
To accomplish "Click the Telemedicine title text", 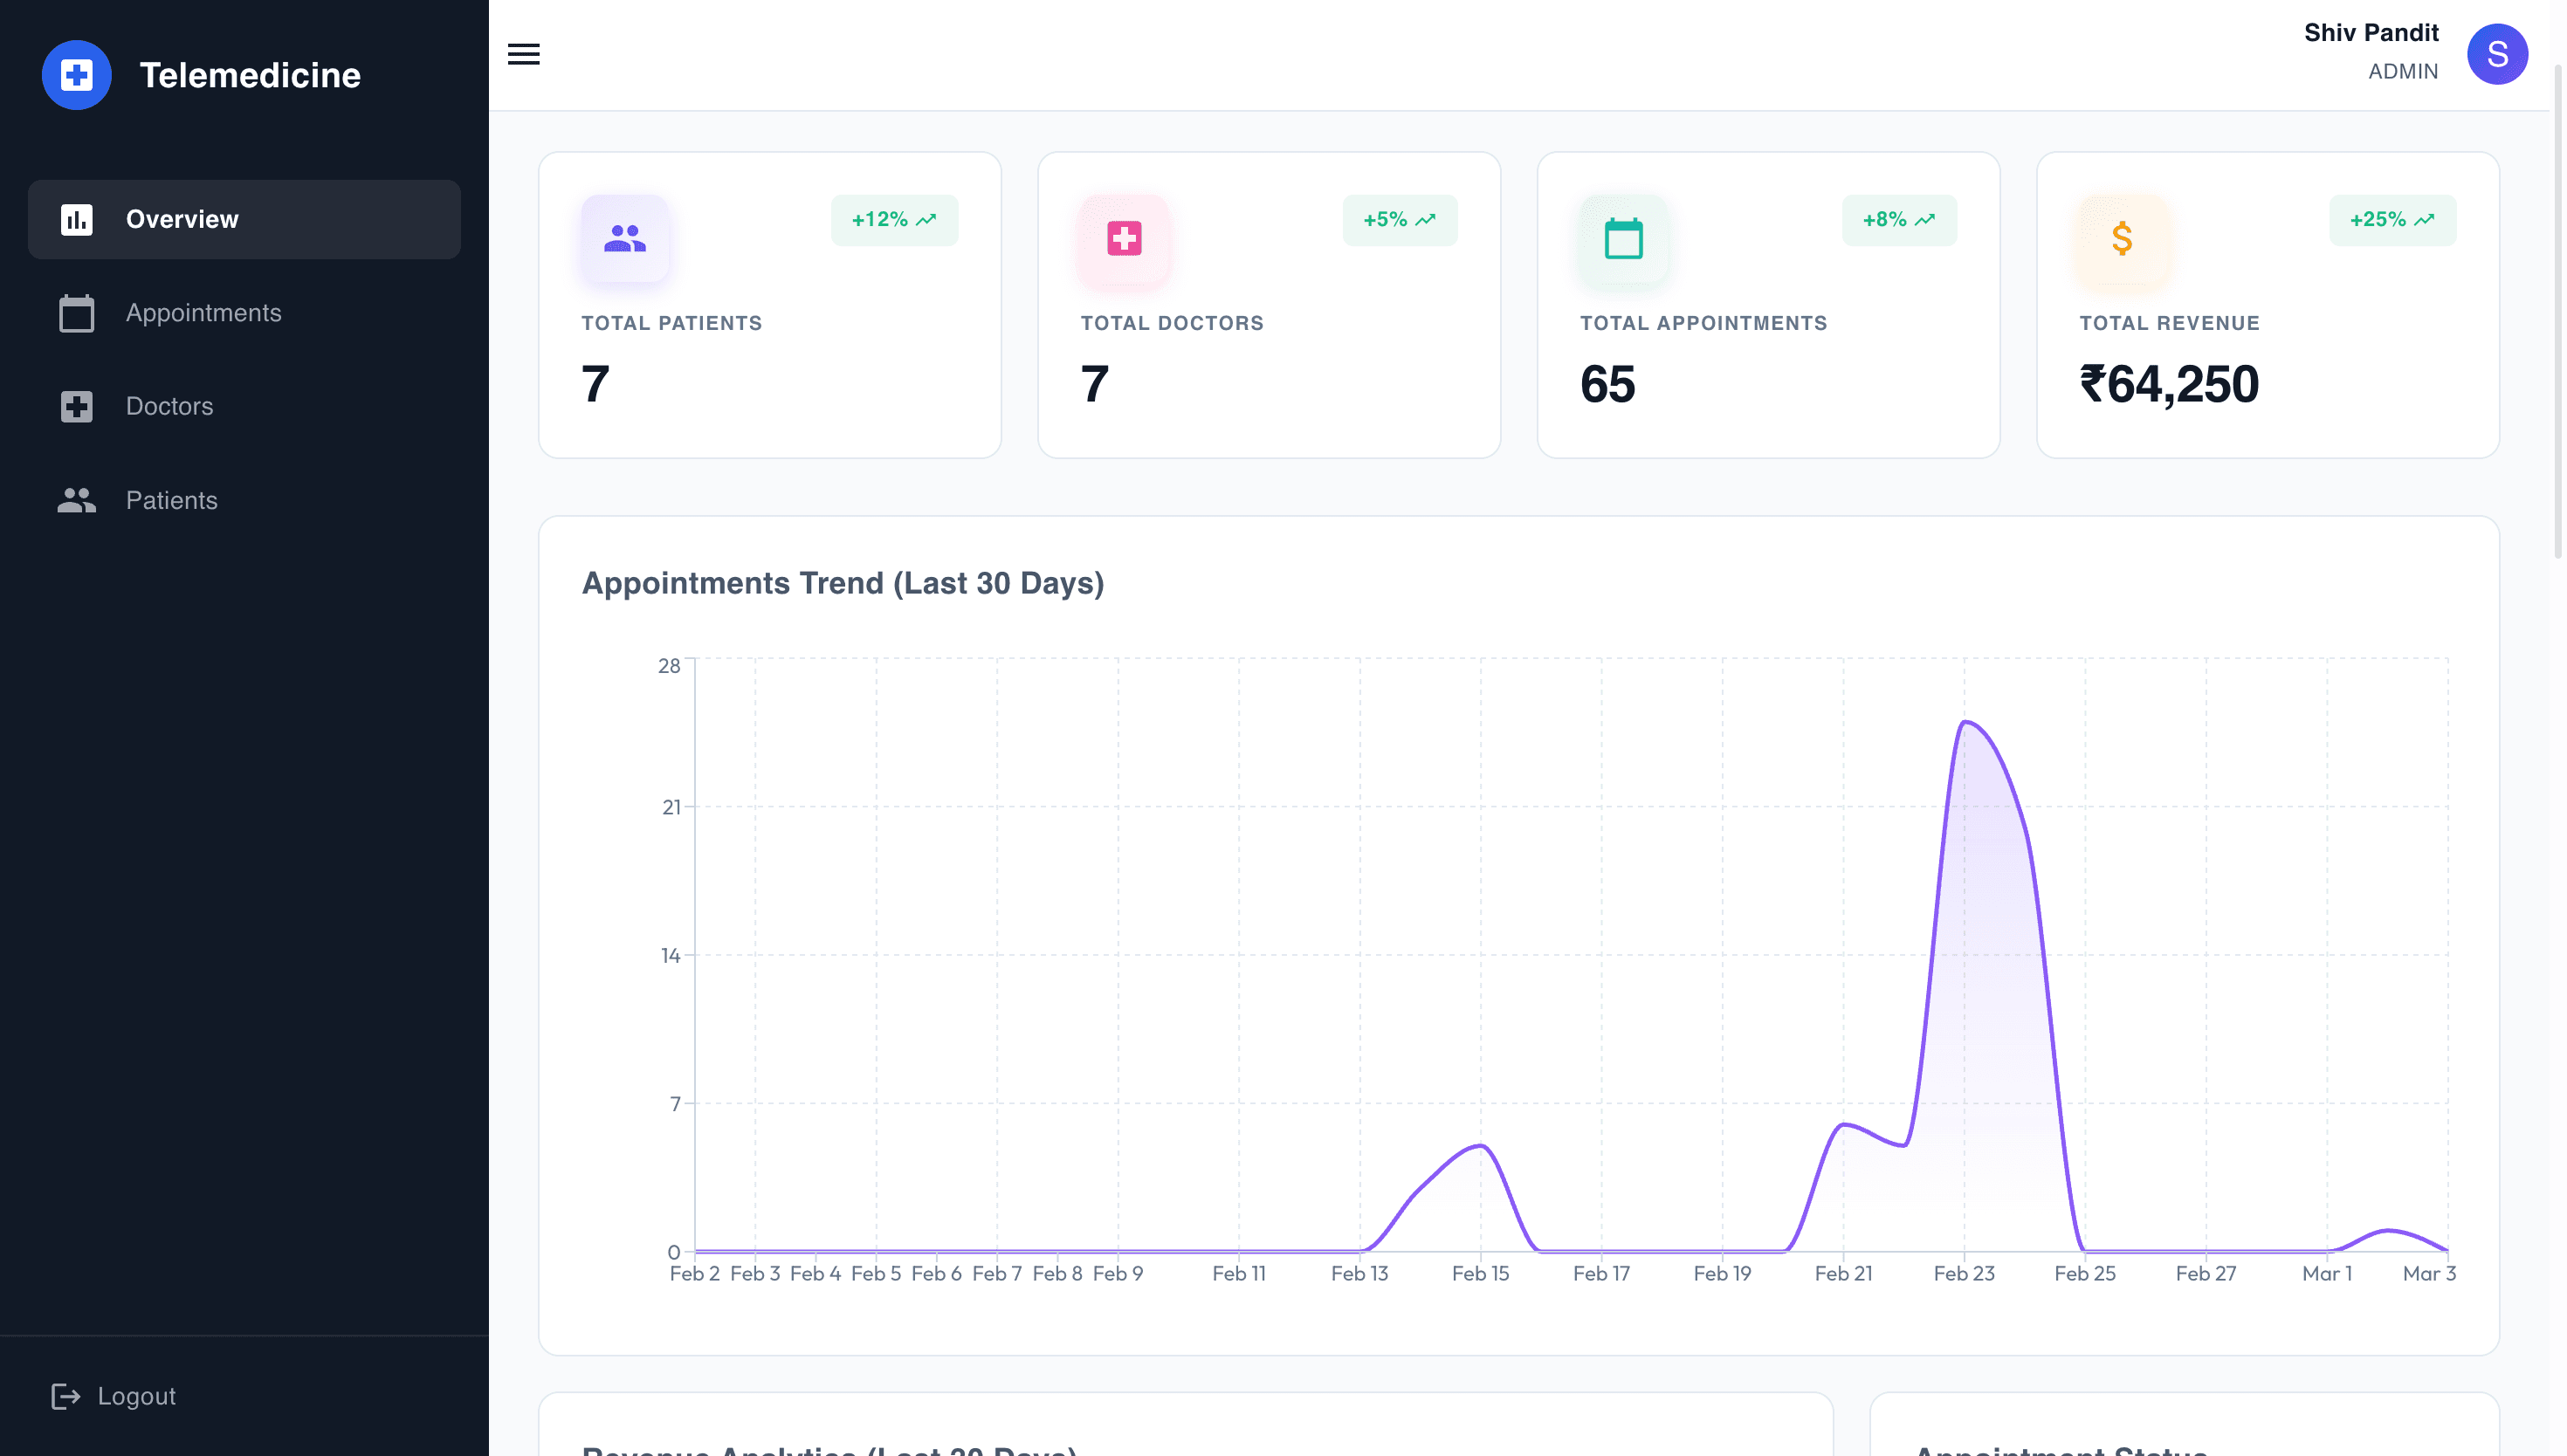I will [250, 75].
